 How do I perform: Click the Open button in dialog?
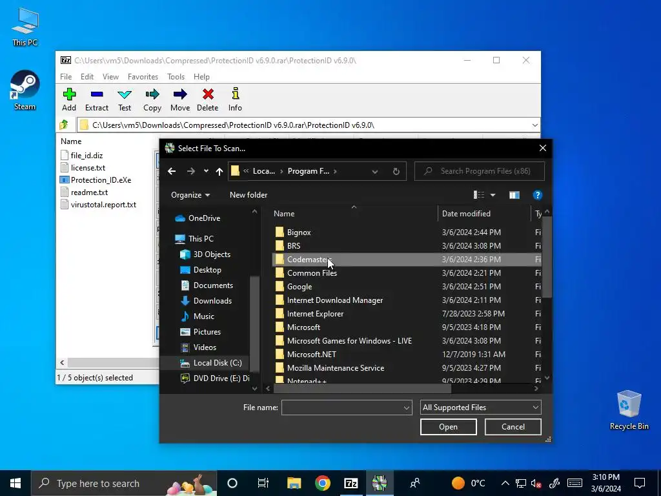(x=448, y=427)
